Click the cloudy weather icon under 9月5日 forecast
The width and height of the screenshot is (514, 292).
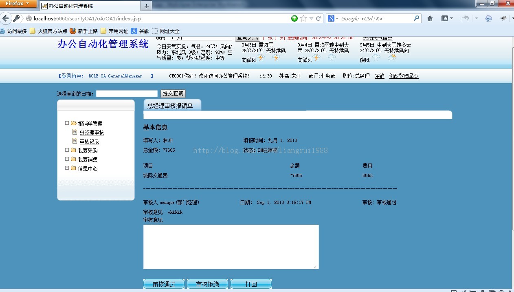pyautogui.click(x=392, y=58)
